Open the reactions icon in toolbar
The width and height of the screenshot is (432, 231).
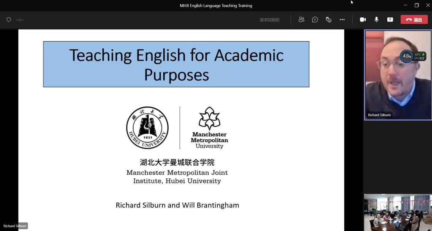[329, 19]
